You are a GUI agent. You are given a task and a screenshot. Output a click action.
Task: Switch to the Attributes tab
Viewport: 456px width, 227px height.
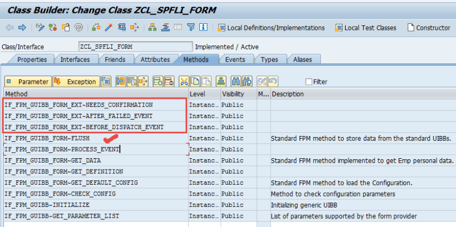pyautogui.click(x=155, y=60)
